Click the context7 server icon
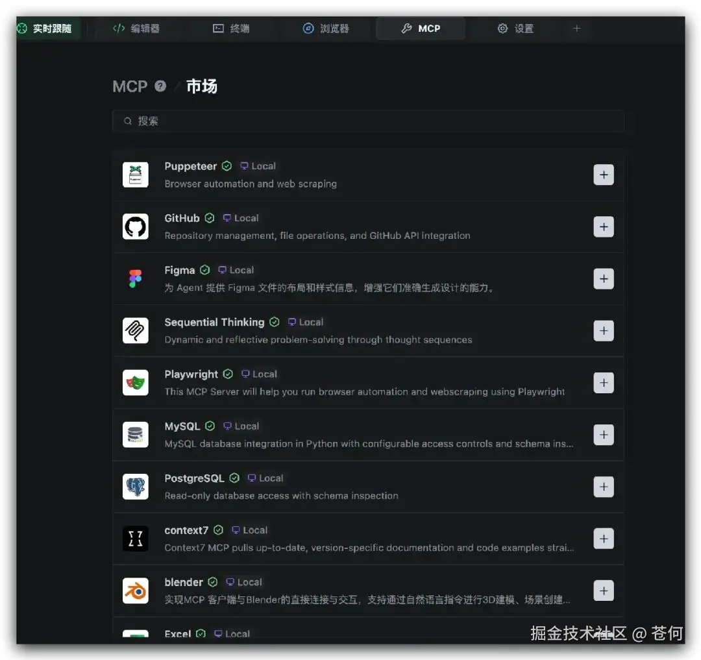Viewport: 701px width, 660px height. [x=136, y=538]
